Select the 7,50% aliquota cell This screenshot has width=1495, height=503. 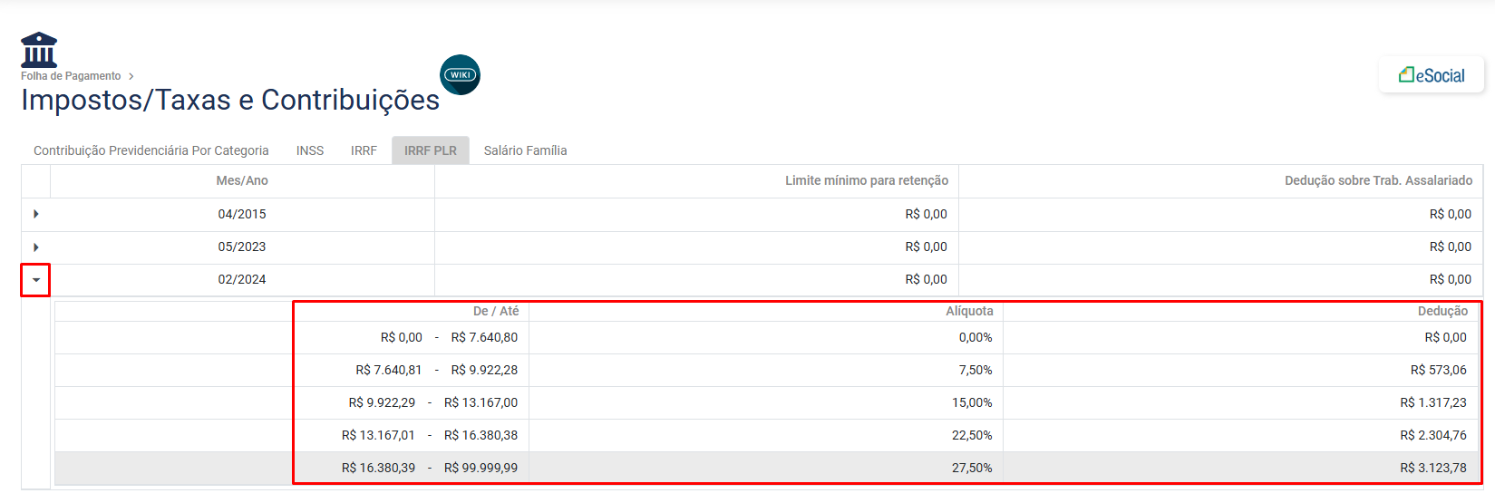975,371
